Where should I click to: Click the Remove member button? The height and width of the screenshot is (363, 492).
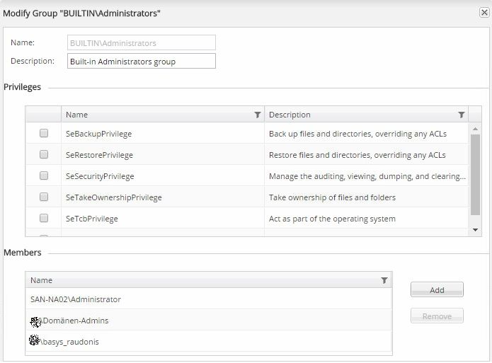(x=437, y=316)
